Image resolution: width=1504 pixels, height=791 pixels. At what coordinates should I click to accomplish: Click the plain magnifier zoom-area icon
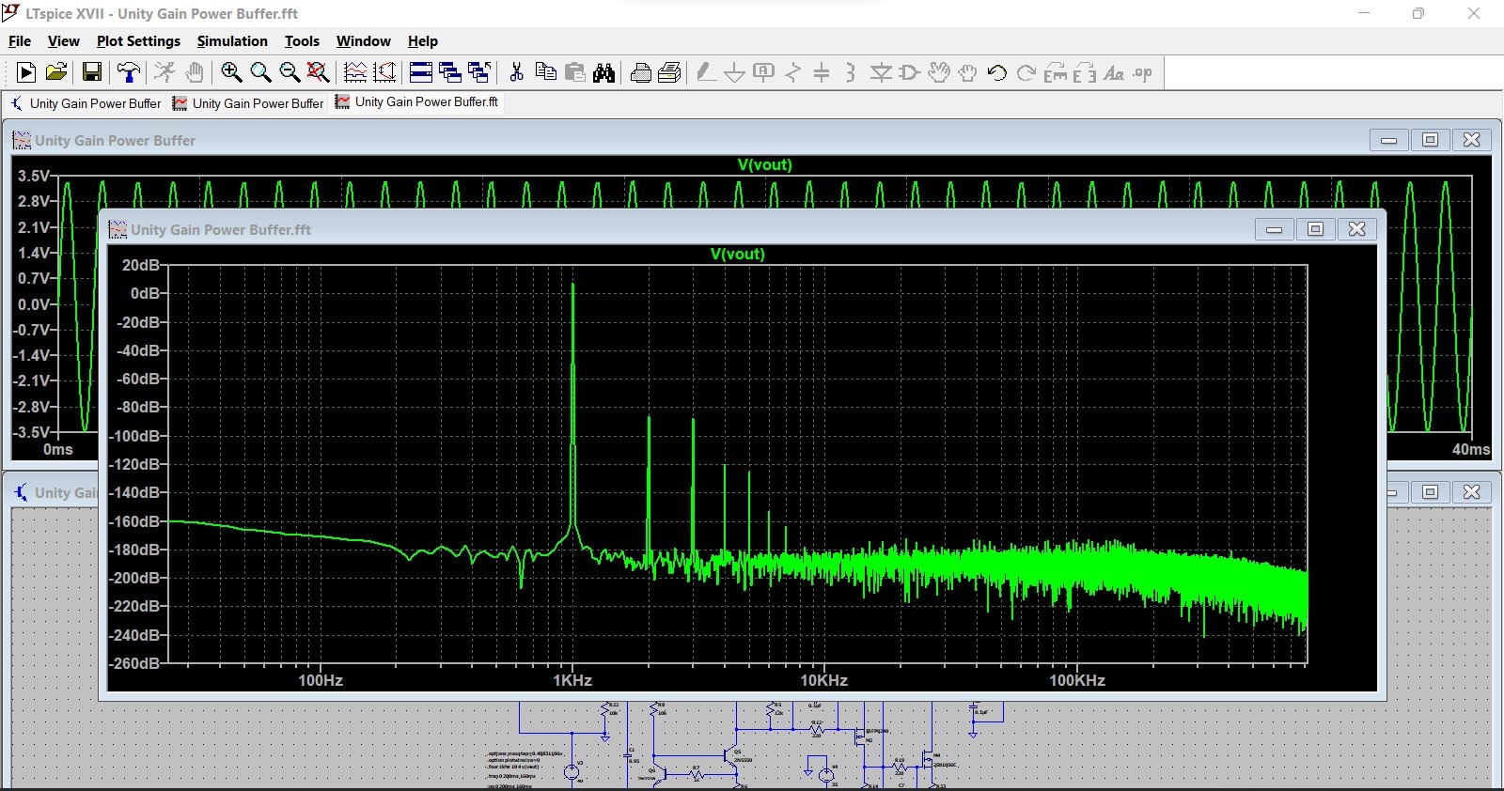(x=260, y=72)
